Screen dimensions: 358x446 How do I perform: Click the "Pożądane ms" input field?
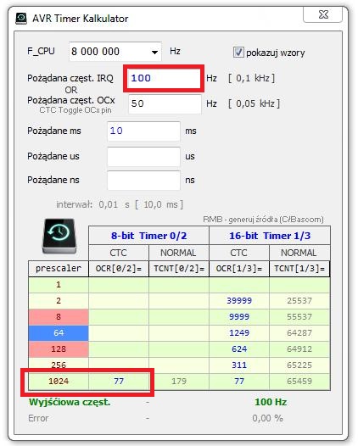[x=143, y=131]
